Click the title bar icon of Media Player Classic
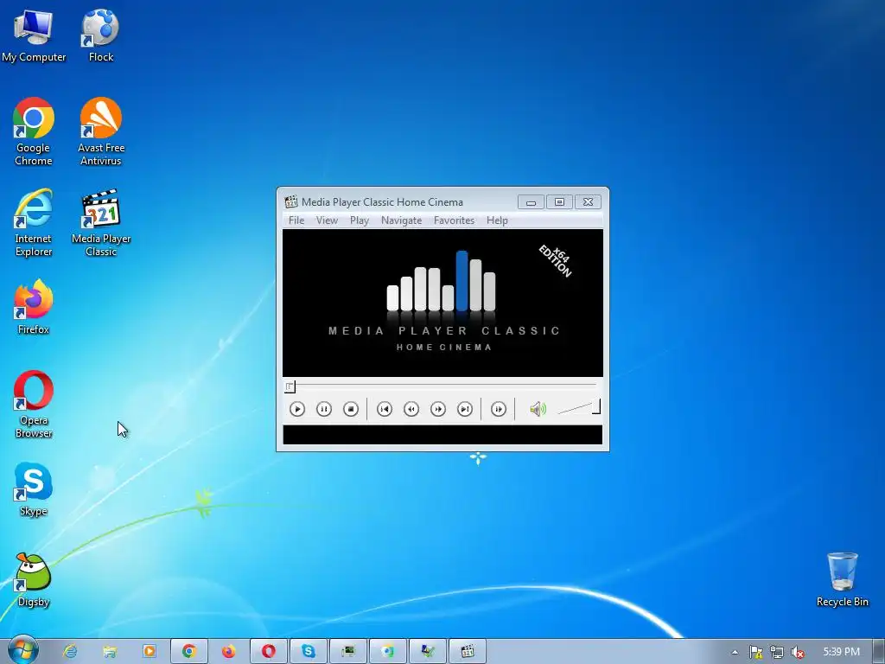The width and height of the screenshot is (885, 664). (x=290, y=201)
